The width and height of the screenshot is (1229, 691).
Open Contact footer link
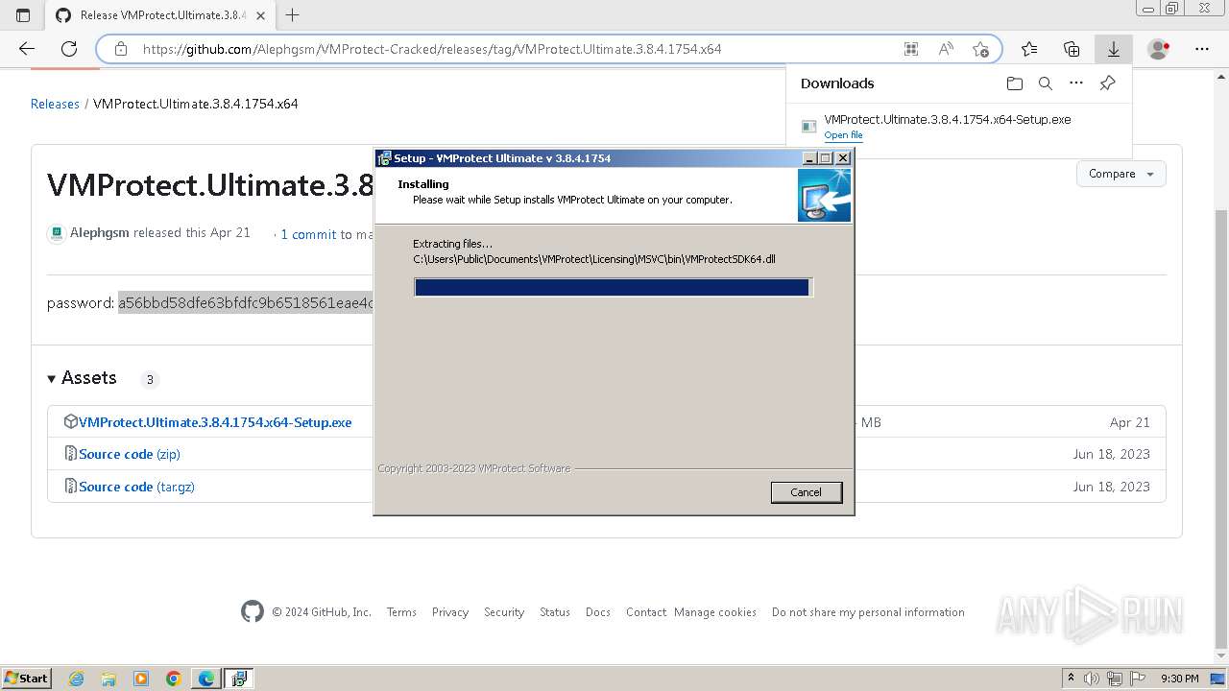(x=646, y=612)
